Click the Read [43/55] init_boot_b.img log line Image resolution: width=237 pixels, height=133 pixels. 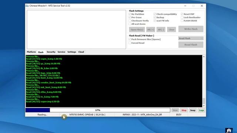tap(46, 87)
